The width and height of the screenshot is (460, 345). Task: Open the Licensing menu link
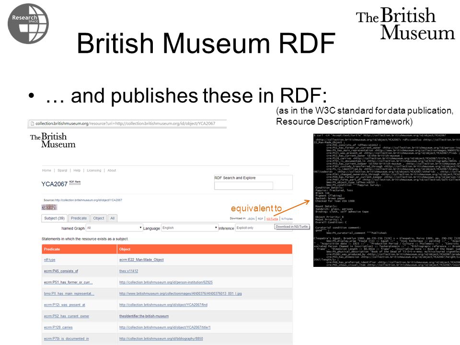tap(94, 171)
